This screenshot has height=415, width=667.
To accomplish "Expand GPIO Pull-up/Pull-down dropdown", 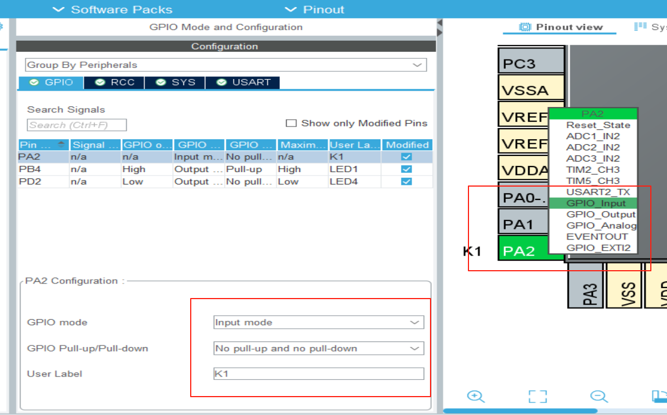I will click(x=318, y=348).
